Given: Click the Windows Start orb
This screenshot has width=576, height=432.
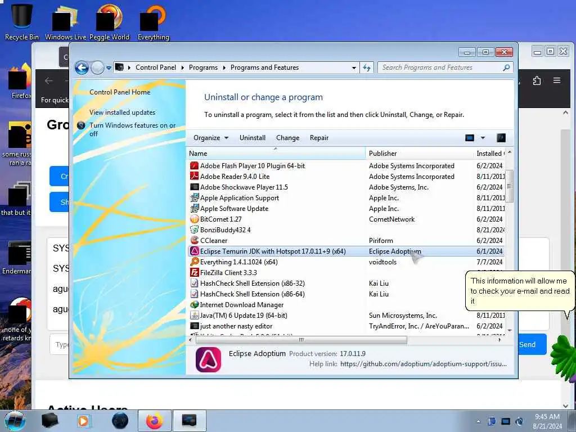Looking at the screenshot, I should (15, 421).
